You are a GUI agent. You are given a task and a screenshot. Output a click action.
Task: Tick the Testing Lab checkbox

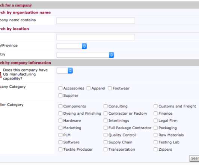point(155,142)
